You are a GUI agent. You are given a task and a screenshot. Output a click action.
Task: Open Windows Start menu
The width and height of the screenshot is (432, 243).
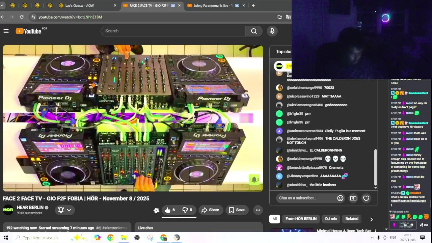coord(6,238)
